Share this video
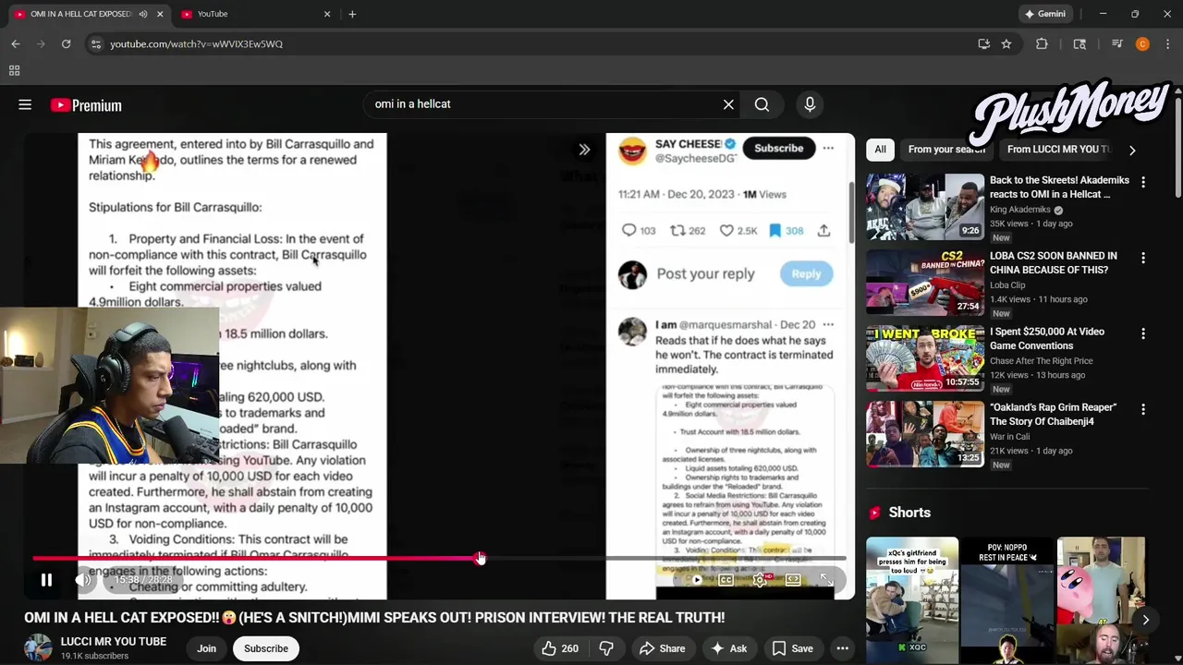 pos(663,648)
